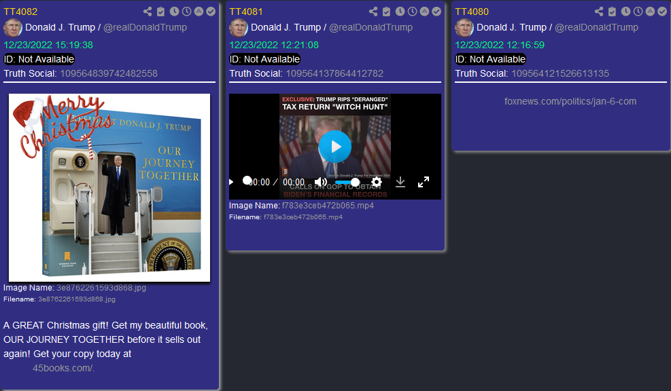
Task: Open video settings gear icon
Action: pos(377,182)
